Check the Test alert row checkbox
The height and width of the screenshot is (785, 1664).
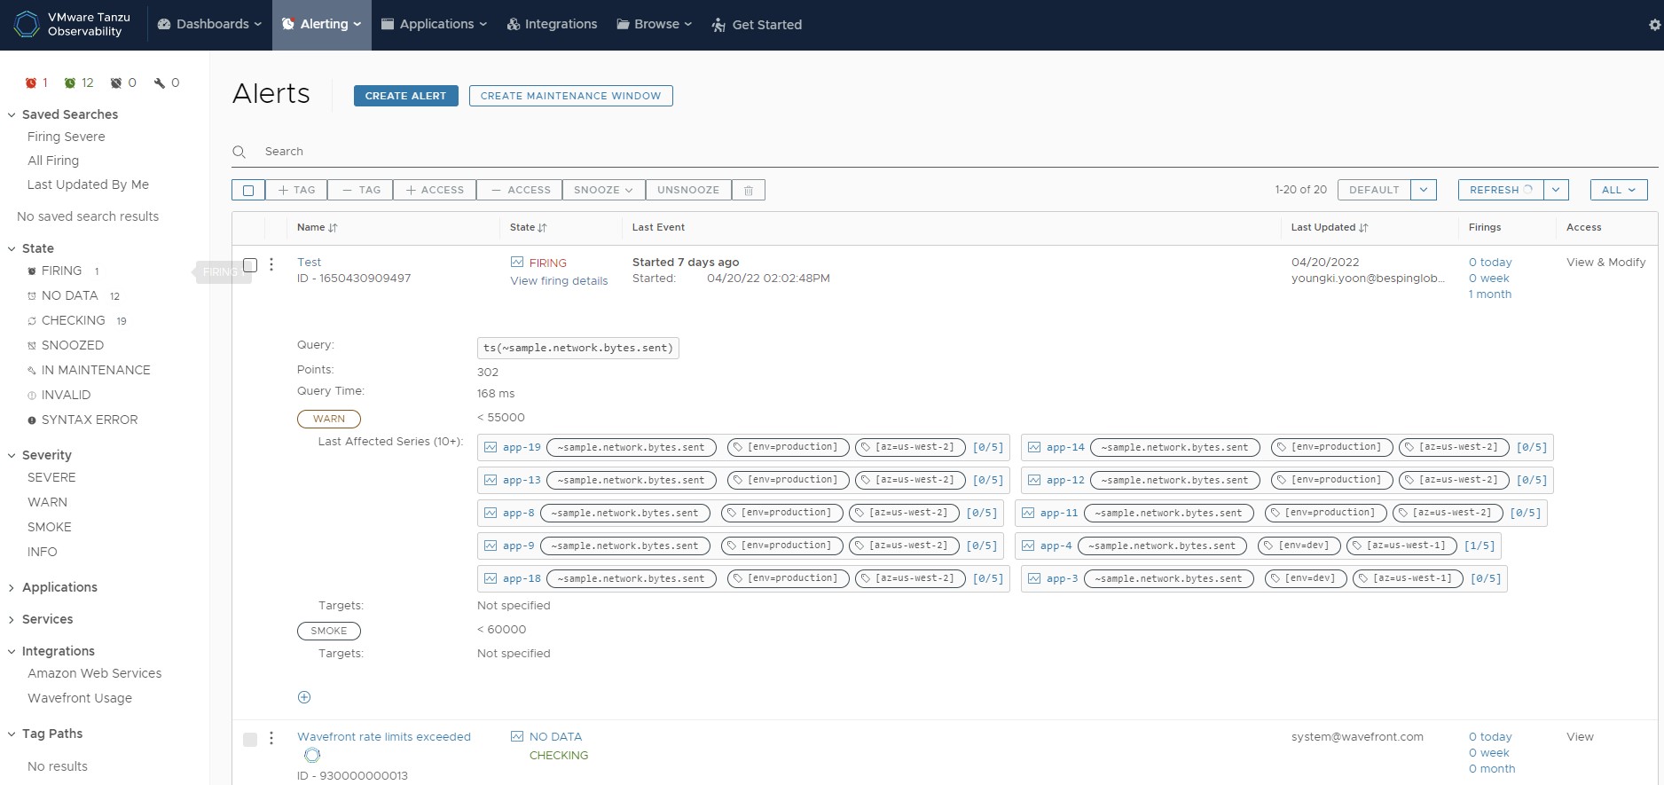[x=250, y=265]
